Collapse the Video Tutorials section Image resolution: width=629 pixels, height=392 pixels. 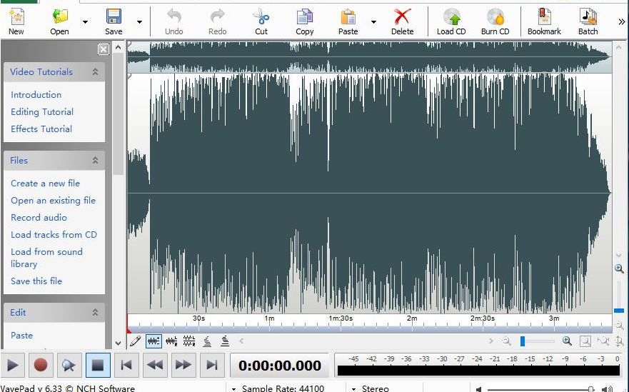click(95, 72)
